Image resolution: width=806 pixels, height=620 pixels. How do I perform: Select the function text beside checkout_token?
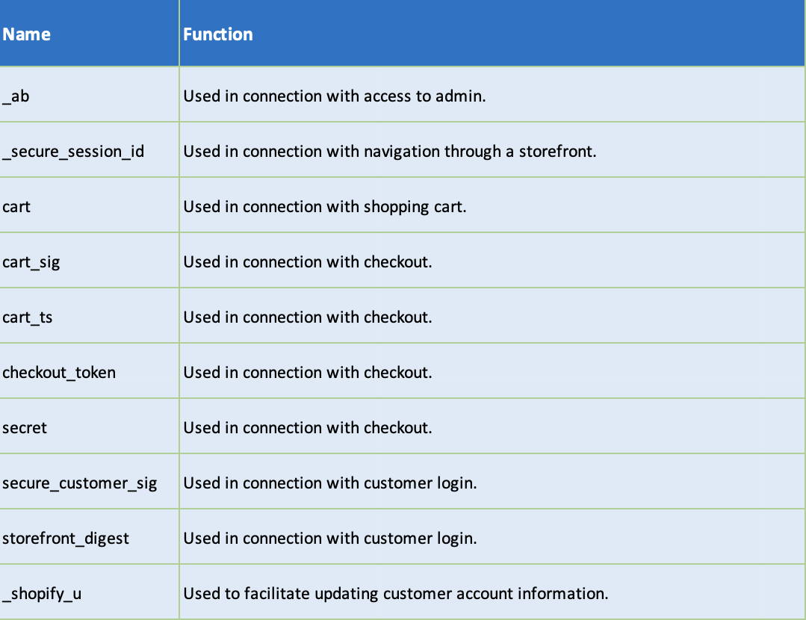coord(308,373)
